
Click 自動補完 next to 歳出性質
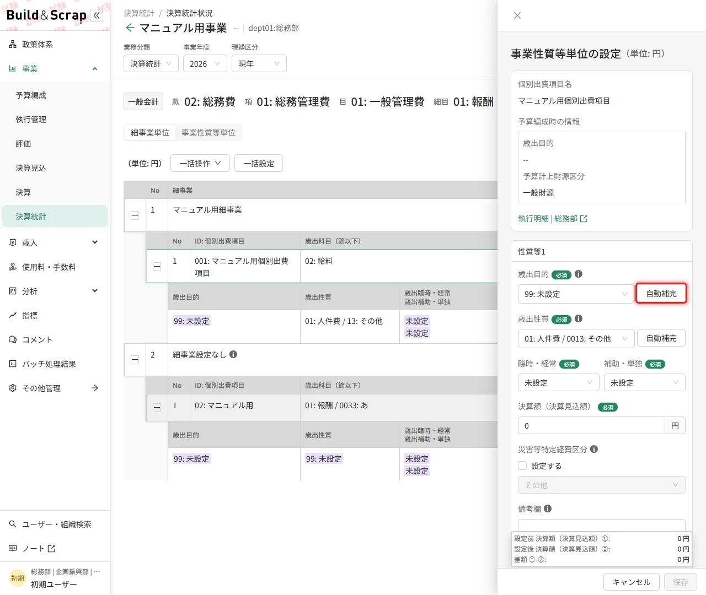(661, 338)
